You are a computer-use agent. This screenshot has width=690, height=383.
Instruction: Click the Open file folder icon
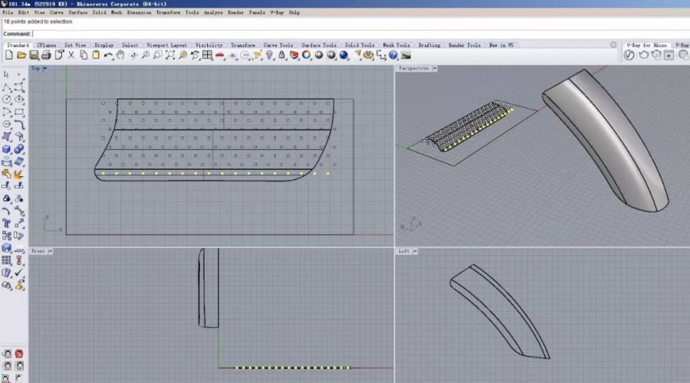[22, 55]
